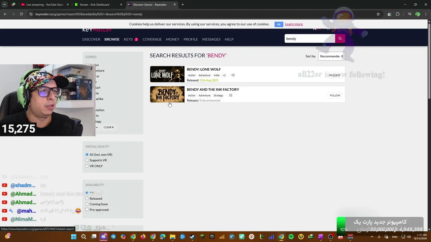Open the browser extensions puzzle icon
Viewport: 431px width, 242px height.
pyautogui.click(x=398, y=14)
